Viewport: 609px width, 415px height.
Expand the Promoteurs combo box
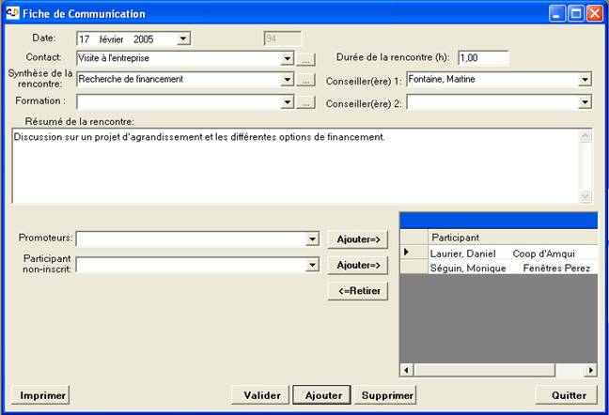point(312,239)
